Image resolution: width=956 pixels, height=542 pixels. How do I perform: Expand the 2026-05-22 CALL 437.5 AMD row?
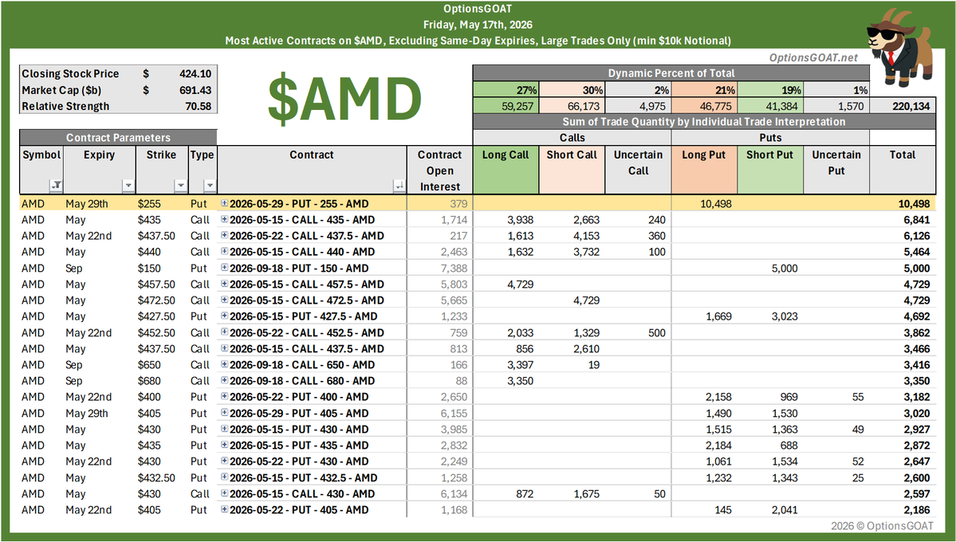pyautogui.click(x=224, y=235)
